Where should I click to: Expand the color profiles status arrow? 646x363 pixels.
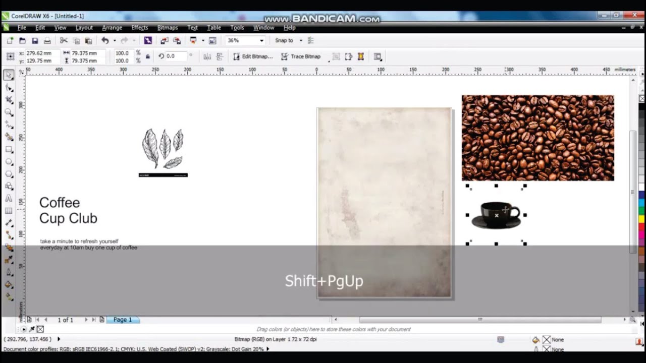point(267,349)
